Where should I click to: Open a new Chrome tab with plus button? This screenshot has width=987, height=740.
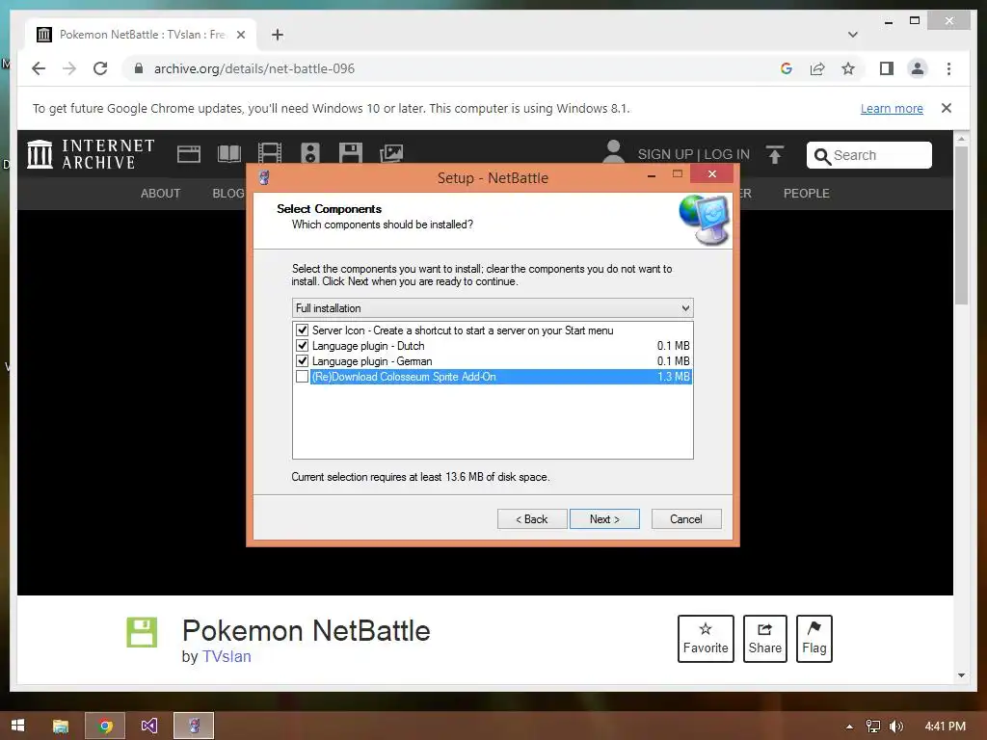[x=278, y=35]
